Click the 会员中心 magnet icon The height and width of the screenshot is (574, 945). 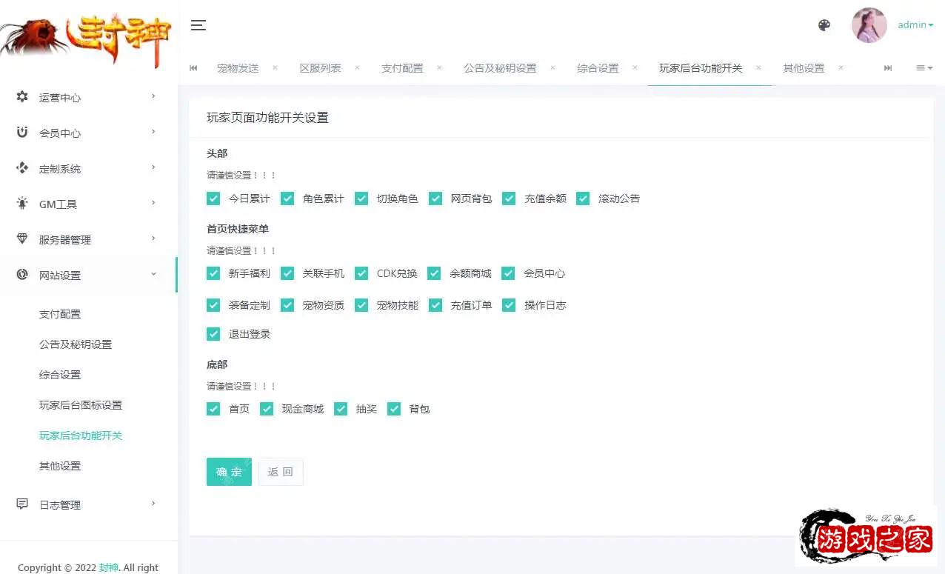pyautogui.click(x=22, y=133)
